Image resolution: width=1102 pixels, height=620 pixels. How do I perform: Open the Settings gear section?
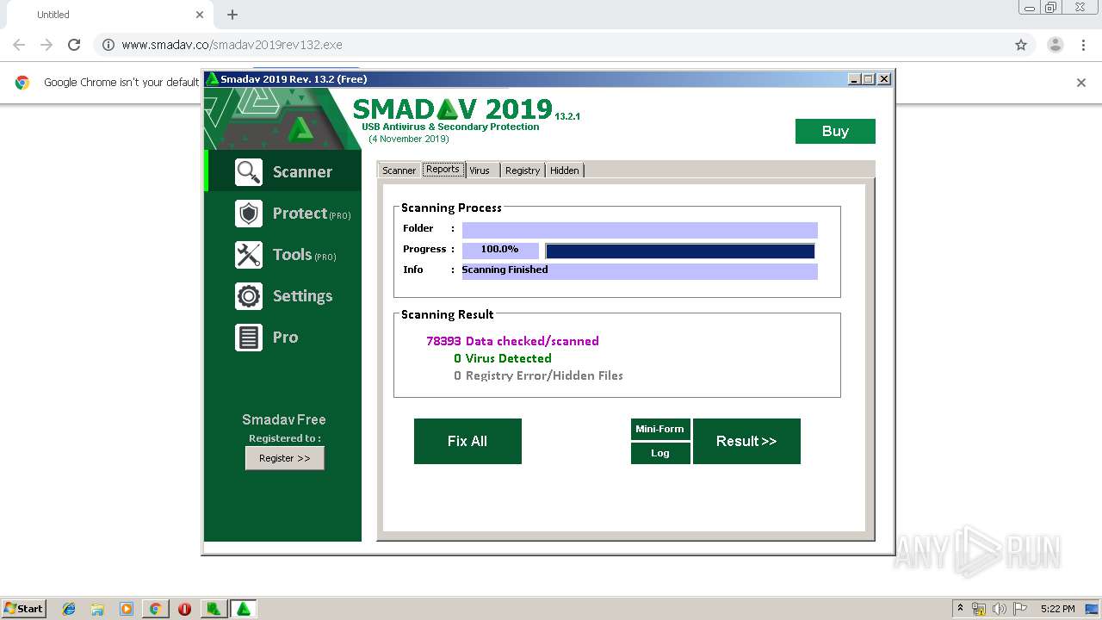pyautogui.click(x=283, y=296)
